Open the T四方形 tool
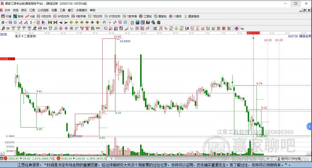The height and width of the screenshot is (168, 312). [x=95, y=16]
